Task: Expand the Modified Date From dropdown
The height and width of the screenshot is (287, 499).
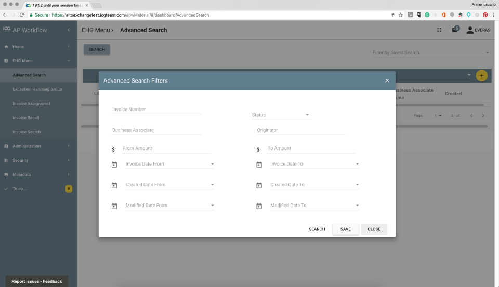Action: point(212,206)
